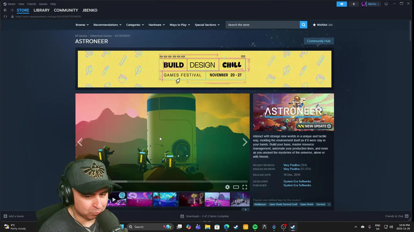414x232 pixels.
Task: Expand the Categories dropdown
Action: 135,25
